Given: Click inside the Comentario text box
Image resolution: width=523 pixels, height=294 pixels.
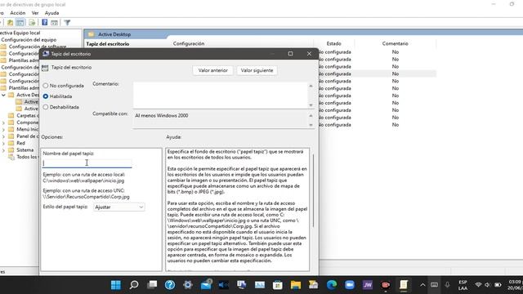Looking at the screenshot, I should pos(220,95).
